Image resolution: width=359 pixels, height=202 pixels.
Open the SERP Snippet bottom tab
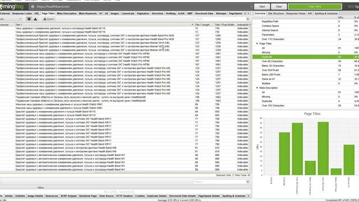[68, 196]
